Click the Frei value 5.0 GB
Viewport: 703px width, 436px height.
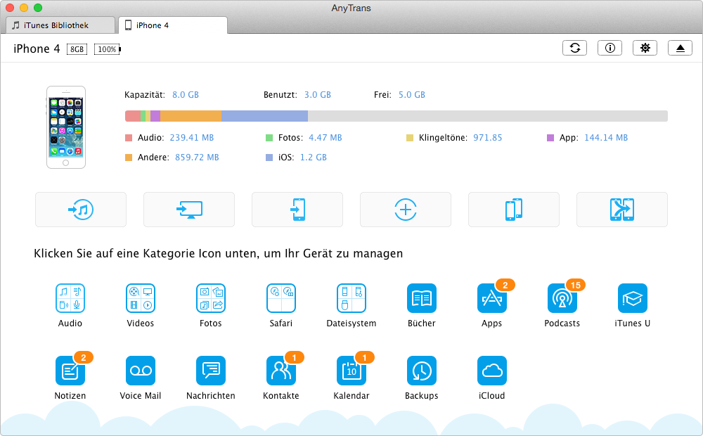tap(411, 95)
